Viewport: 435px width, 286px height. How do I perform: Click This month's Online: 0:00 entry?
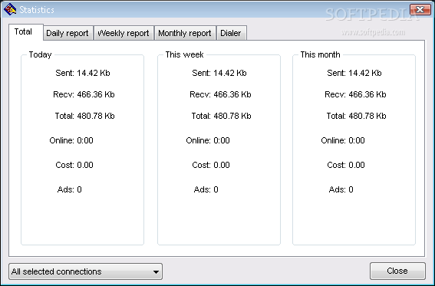coord(343,140)
